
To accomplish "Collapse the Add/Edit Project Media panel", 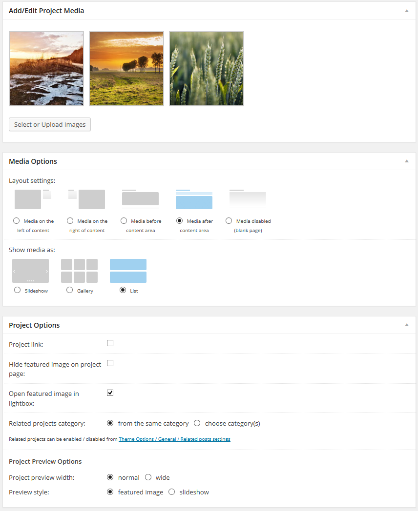I will [x=406, y=11].
